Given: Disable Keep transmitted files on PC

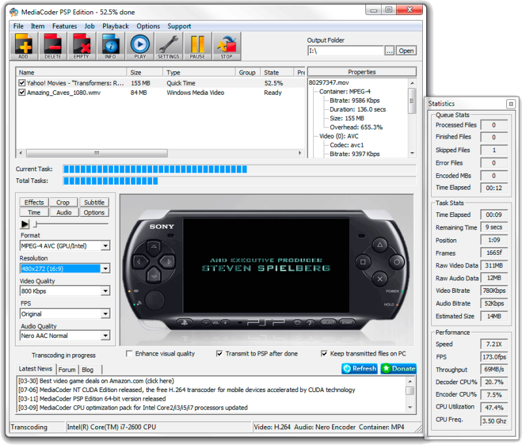Looking at the screenshot, I should (324, 353).
